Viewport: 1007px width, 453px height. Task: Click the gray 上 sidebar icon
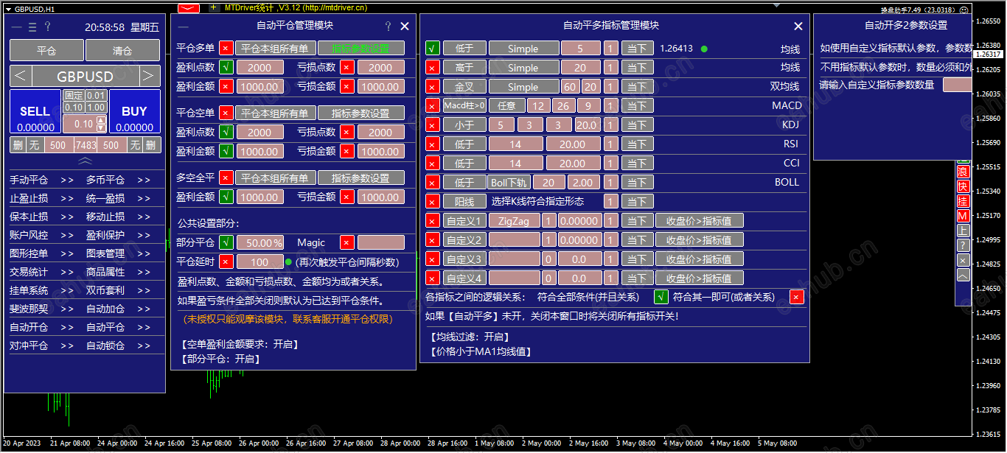963,231
